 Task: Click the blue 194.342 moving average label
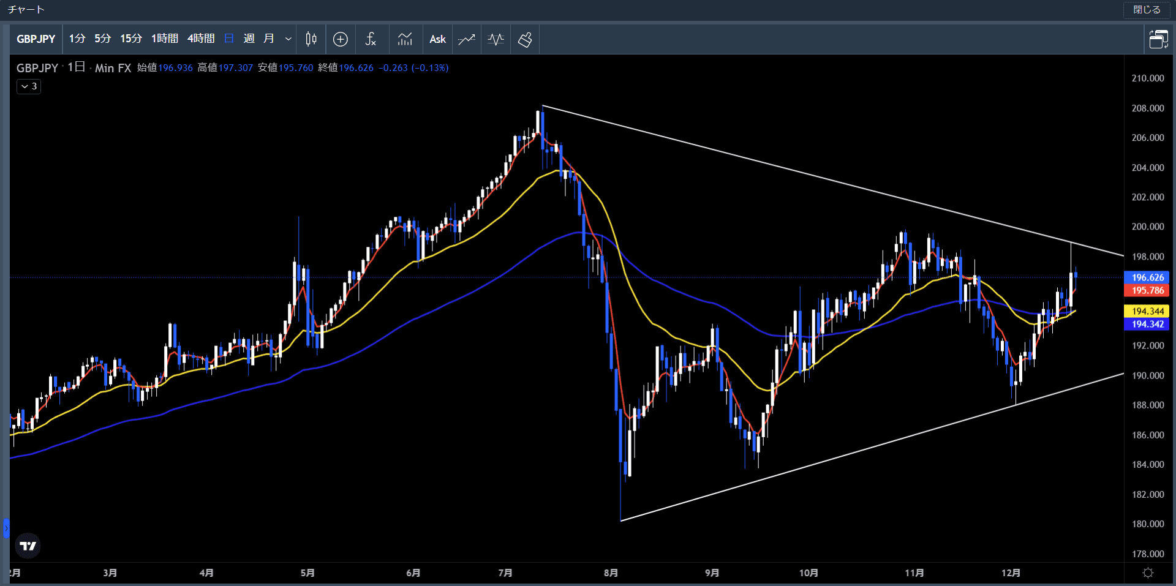[1147, 324]
